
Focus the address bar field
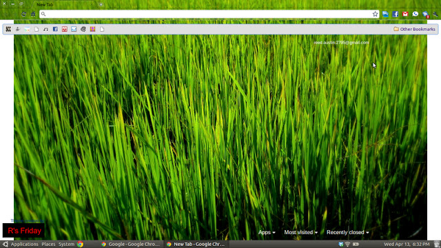coord(209,14)
